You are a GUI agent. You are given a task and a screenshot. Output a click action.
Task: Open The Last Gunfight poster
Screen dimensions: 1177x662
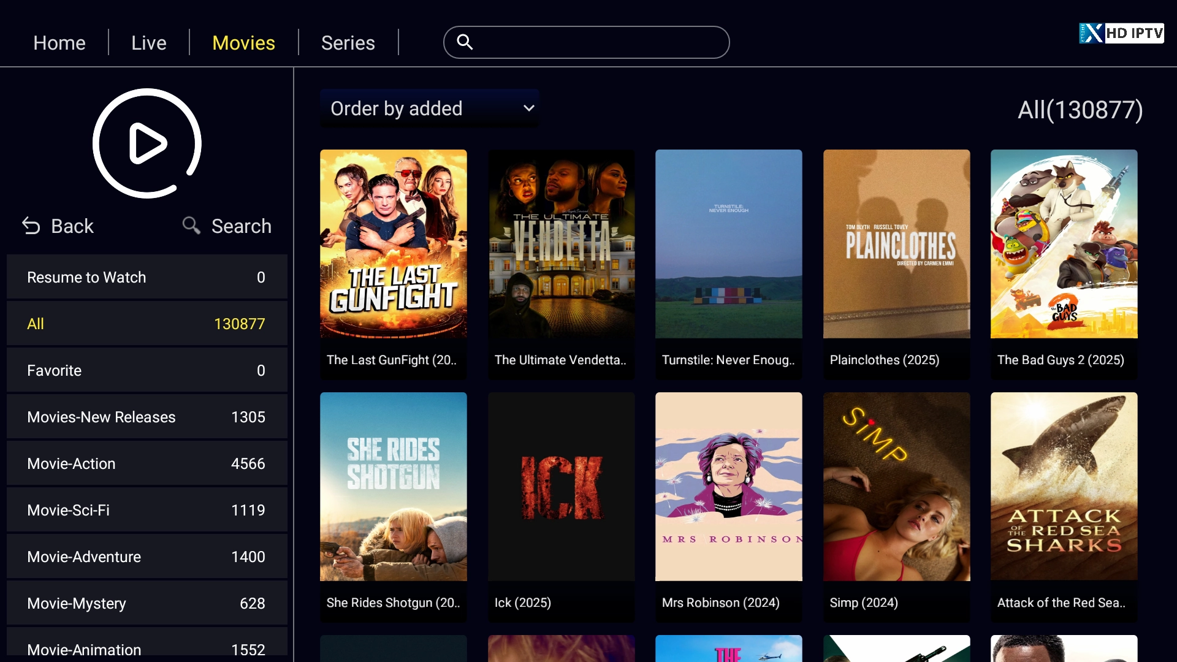tap(394, 244)
